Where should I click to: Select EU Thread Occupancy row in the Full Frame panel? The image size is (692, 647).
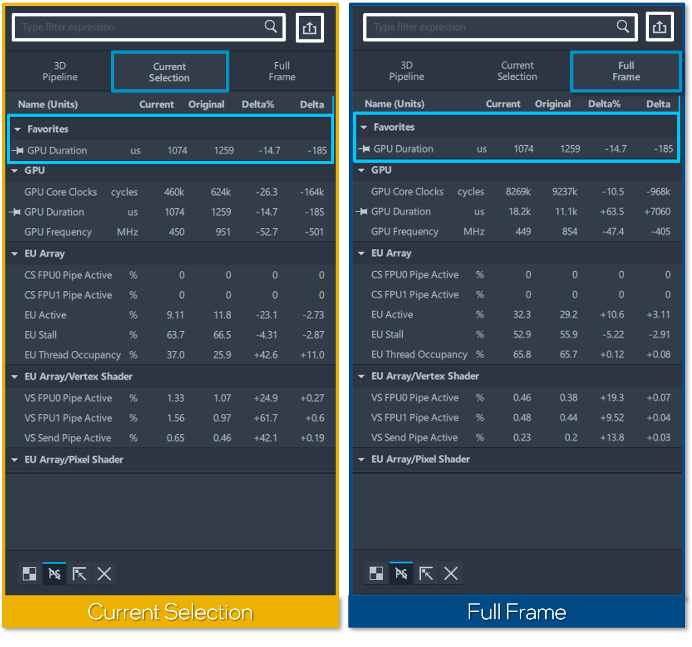517,355
